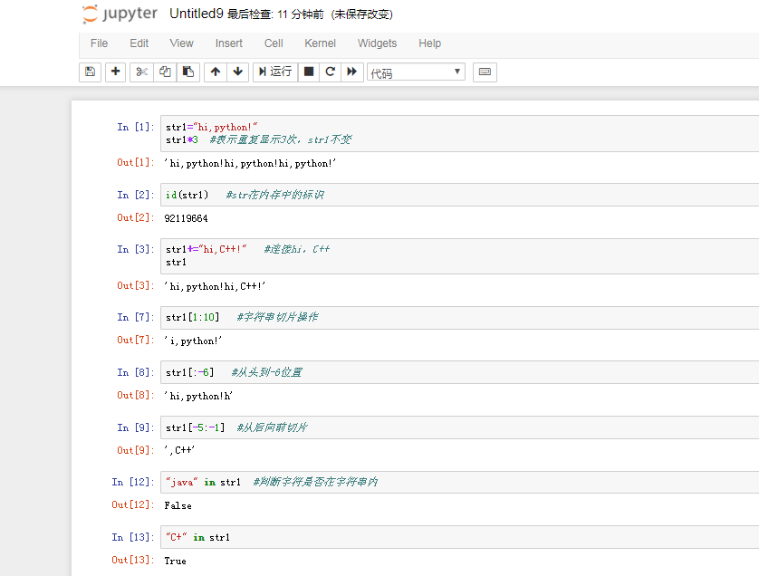Save the notebook using the disk icon
This screenshot has height=576, width=759.
point(90,72)
